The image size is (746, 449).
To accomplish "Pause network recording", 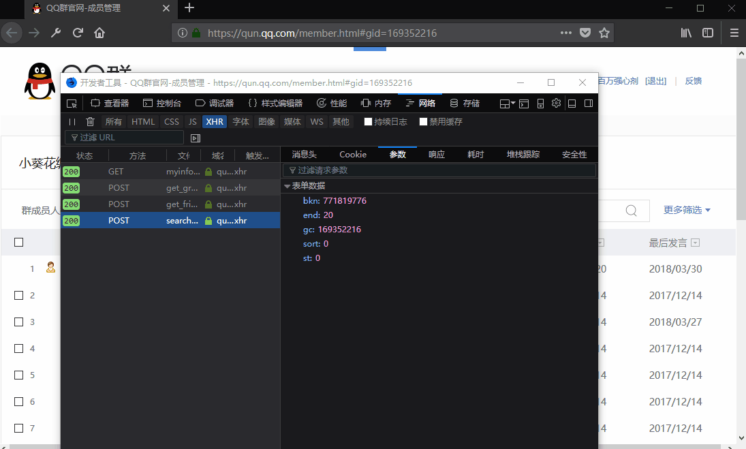I will [x=72, y=122].
